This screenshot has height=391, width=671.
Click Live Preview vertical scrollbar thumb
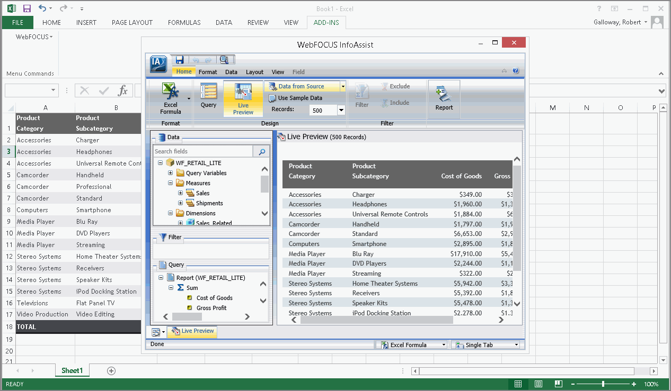[x=517, y=218]
